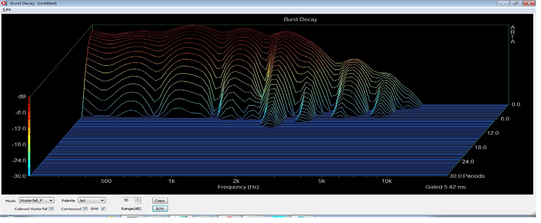Disable the Colored Waterfall checkbox
Viewport: 541px width, 223px height.
pyautogui.click(x=51, y=209)
